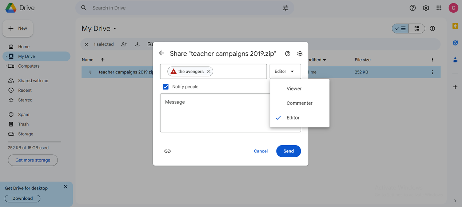Viewport: 462px width, 207px height.
Task: Toggle the Notify people checkbox
Action: (166, 87)
